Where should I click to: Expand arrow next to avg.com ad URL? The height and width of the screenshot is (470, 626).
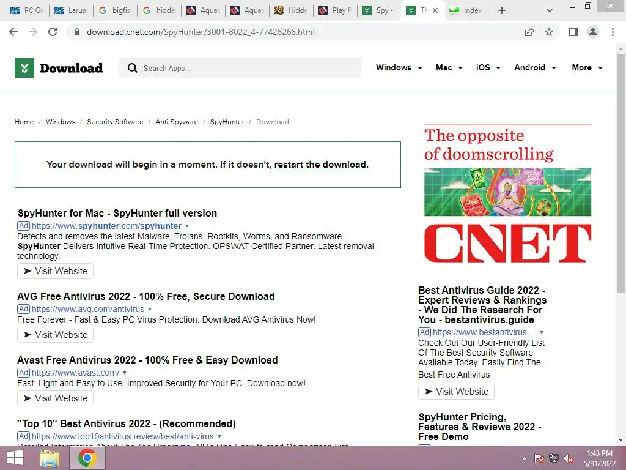coord(150,309)
